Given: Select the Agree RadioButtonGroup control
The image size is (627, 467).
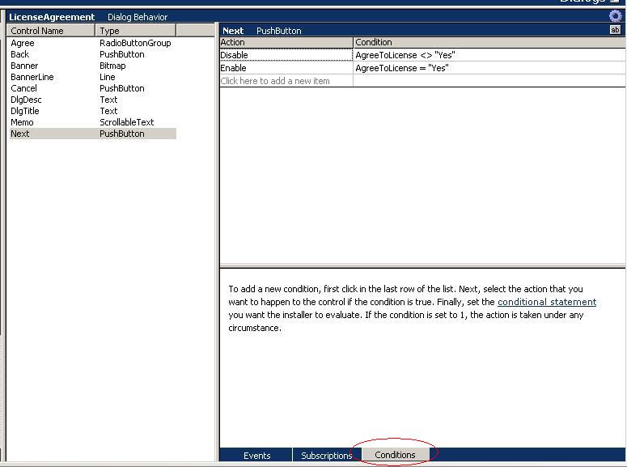Looking at the screenshot, I should pos(23,43).
